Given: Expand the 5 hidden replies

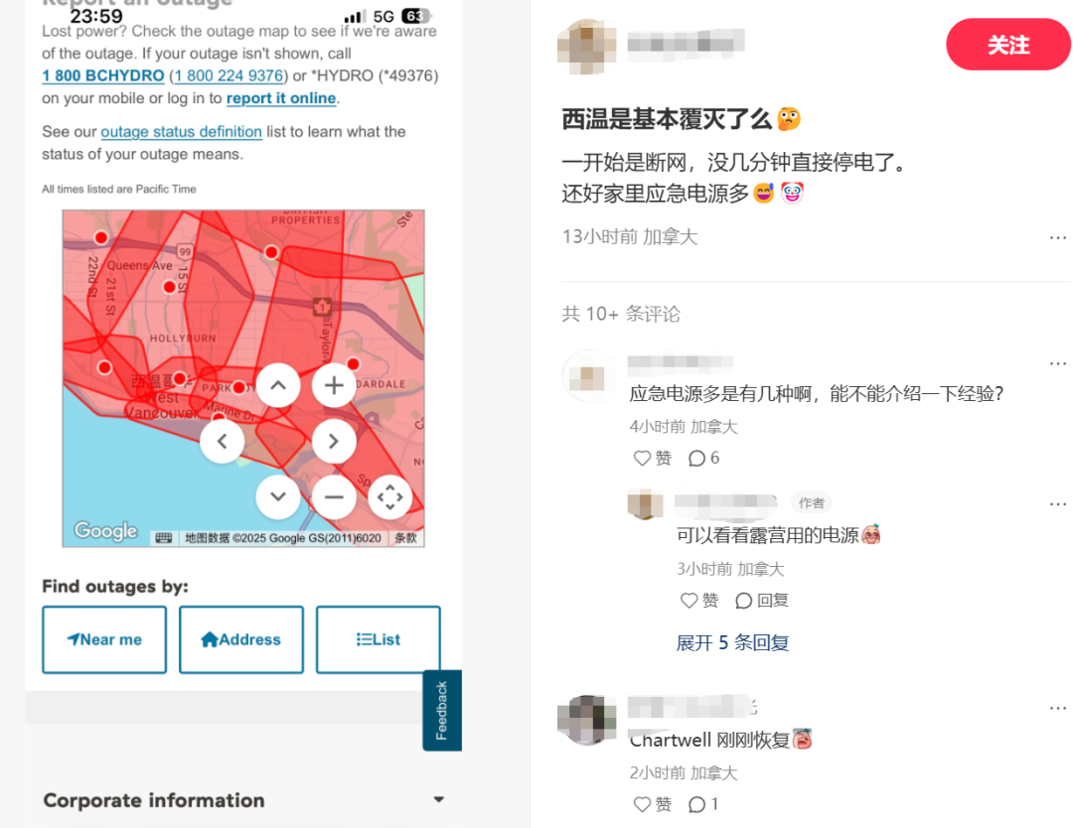Looking at the screenshot, I should [x=732, y=642].
